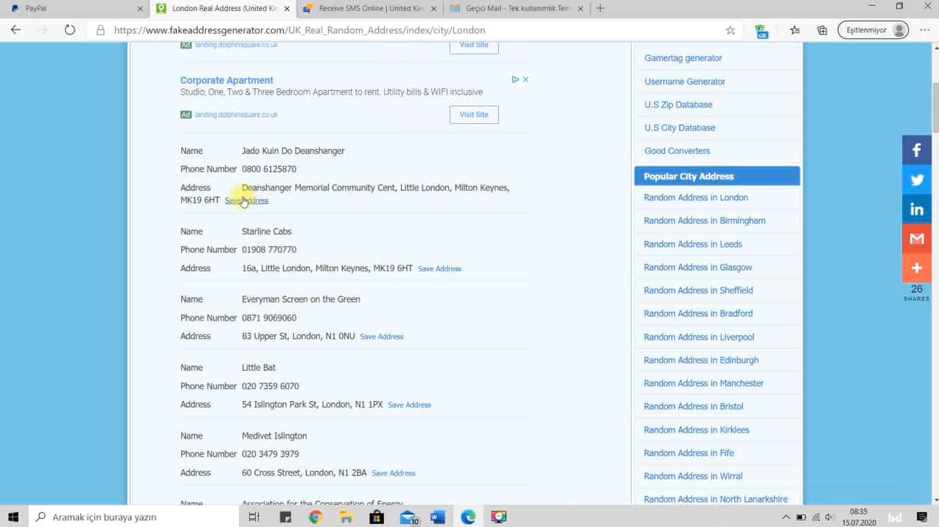This screenshot has width=939, height=527.
Task: Add page to favorites star icon
Action: click(730, 30)
